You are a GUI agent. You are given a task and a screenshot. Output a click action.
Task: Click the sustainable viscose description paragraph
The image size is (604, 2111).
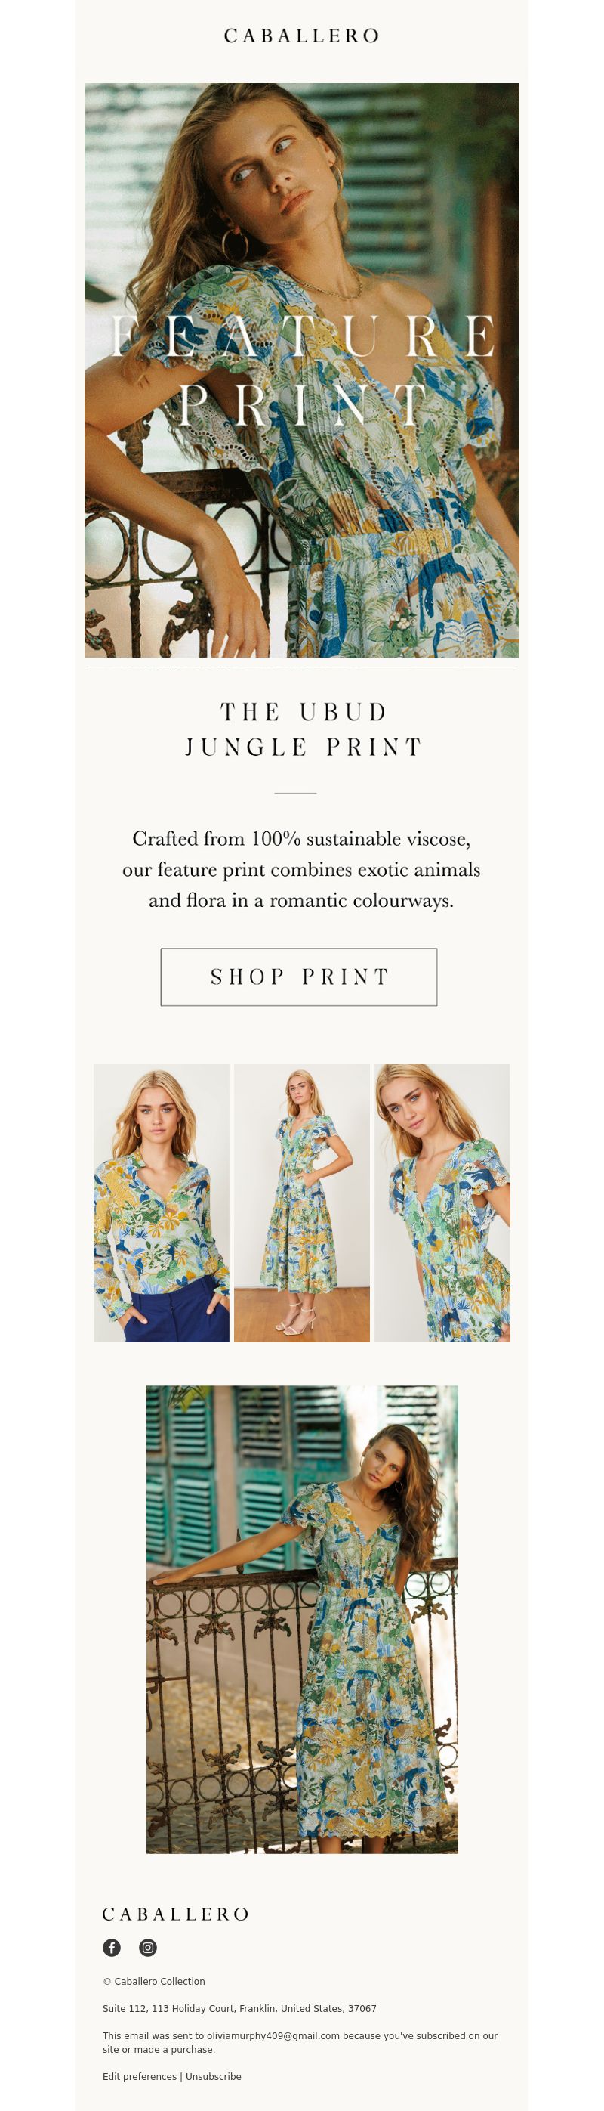301,869
